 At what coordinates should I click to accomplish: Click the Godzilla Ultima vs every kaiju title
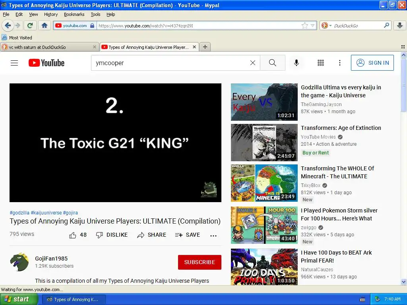[341, 91]
